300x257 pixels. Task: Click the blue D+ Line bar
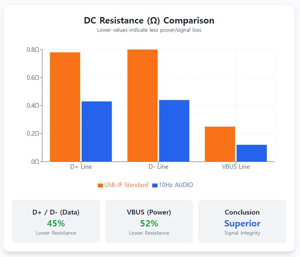tap(97, 131)
